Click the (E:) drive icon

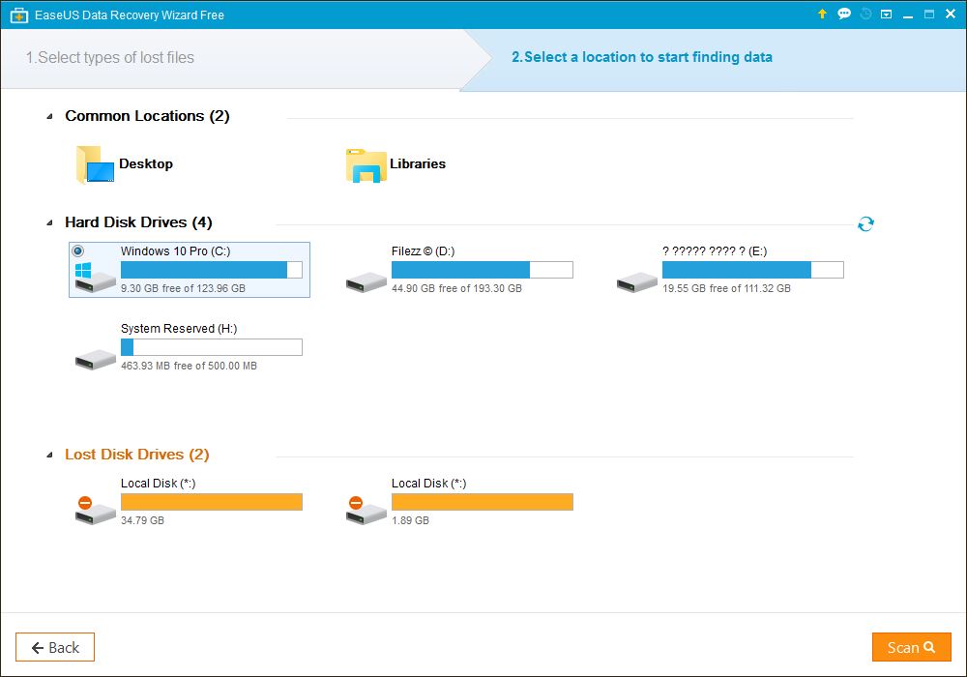(x=636, y=282)
